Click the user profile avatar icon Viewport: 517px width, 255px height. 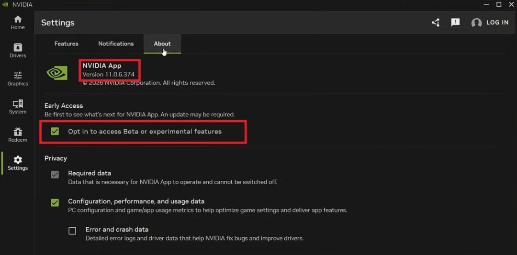pos(476,23)
